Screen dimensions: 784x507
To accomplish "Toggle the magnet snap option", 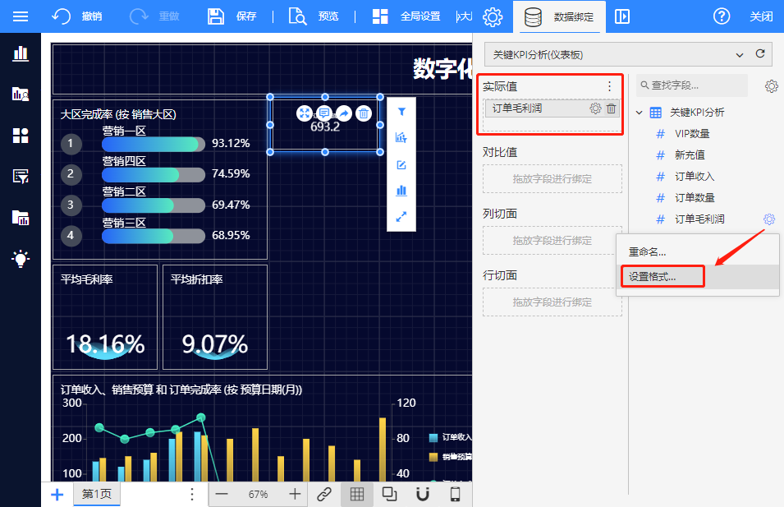I will [423, 494].
